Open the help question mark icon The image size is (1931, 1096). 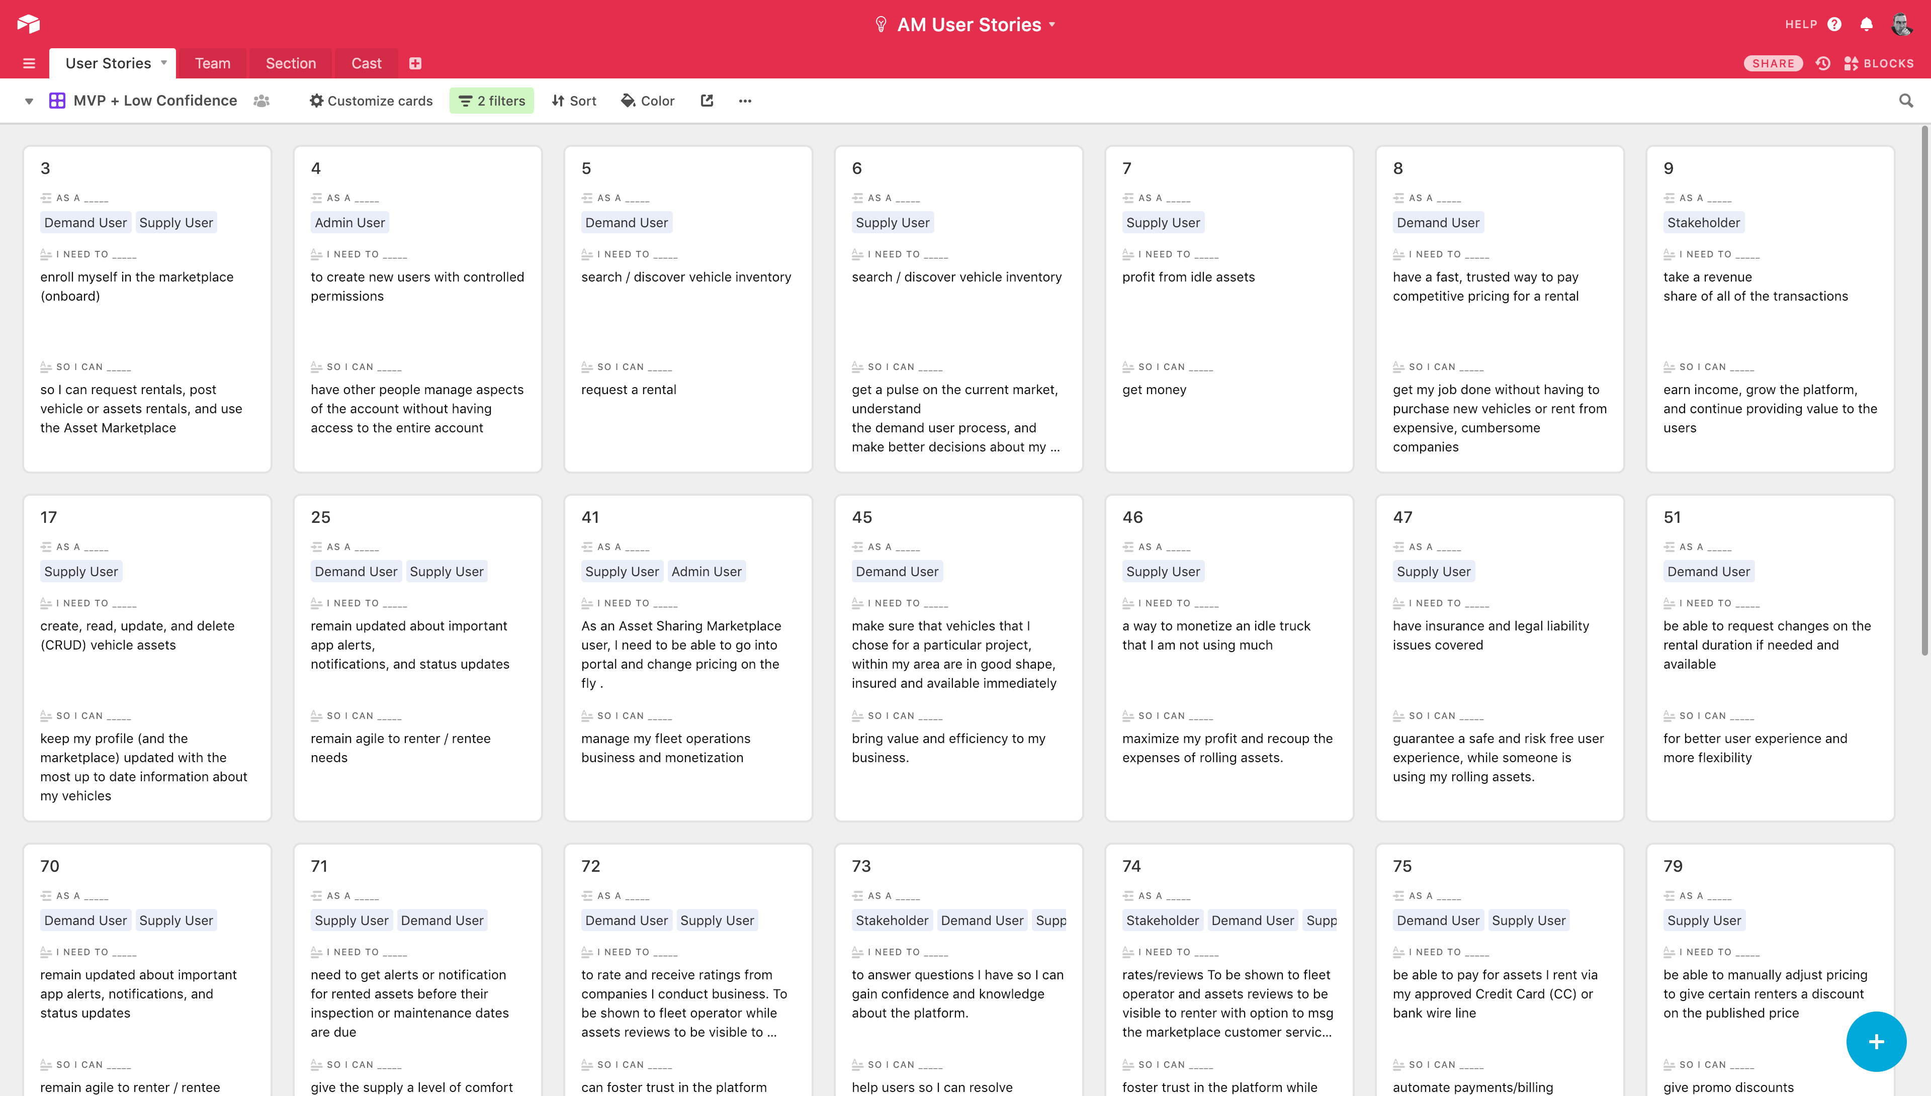pyautogui.click(x=1834, y=24)
